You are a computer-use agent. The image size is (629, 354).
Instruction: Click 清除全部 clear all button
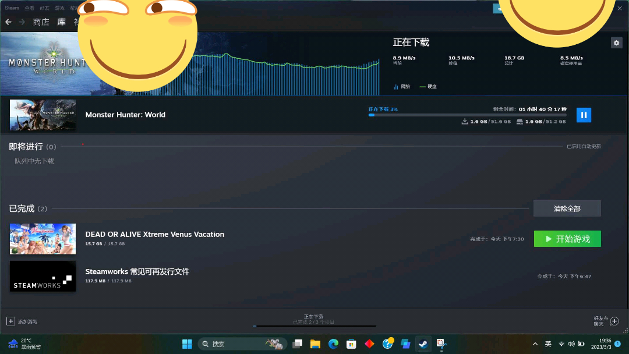point(567,208)
